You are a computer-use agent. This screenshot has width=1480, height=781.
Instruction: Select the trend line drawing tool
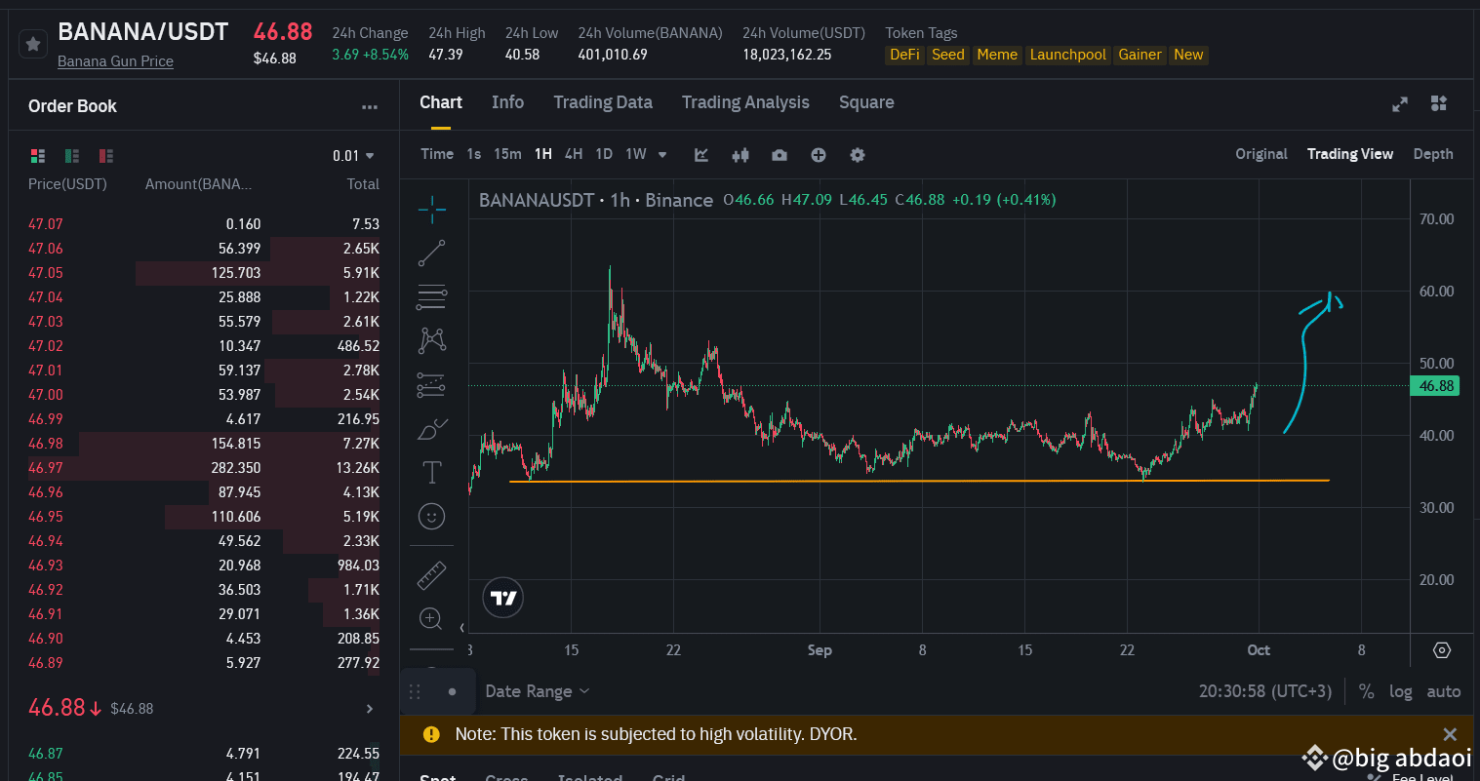(x=431, y=253)
